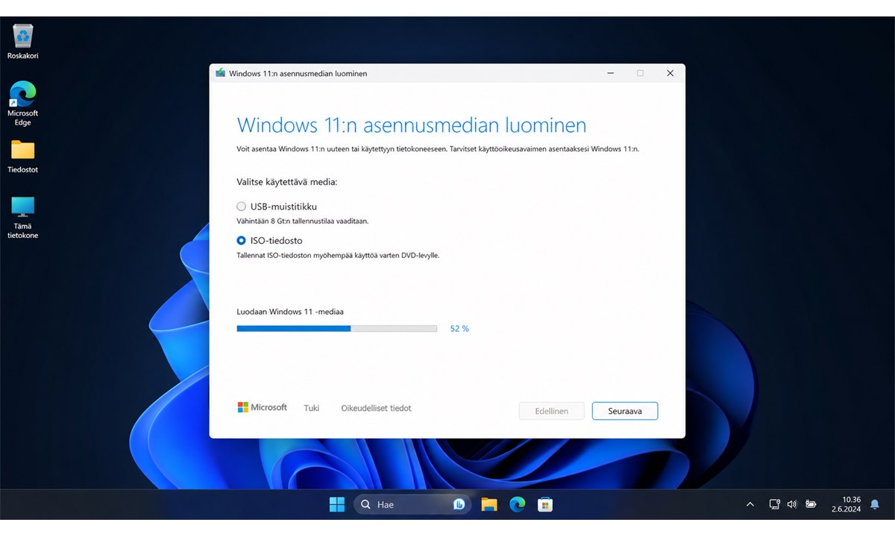Click the installer icon in the title bar
Image resolution: width=895 pixels, height=537 pixels.
220,73
